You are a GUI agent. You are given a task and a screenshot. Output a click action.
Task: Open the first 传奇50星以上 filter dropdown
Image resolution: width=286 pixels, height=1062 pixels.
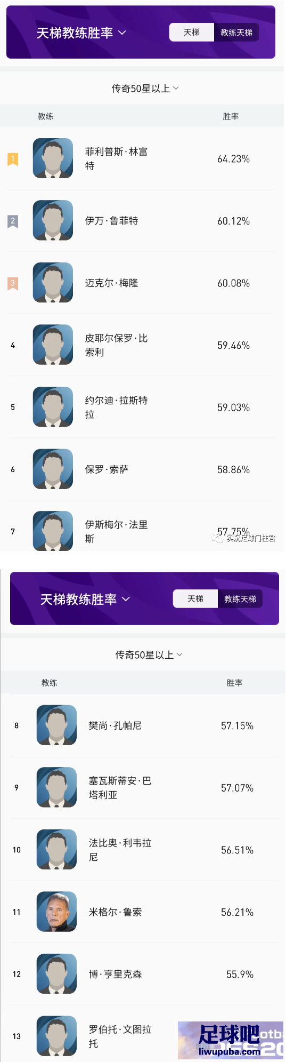tap(145, 89)
